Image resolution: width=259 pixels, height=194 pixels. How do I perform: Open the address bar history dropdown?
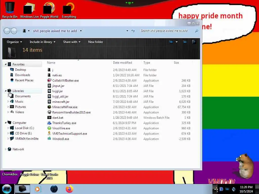pos(127,31)
